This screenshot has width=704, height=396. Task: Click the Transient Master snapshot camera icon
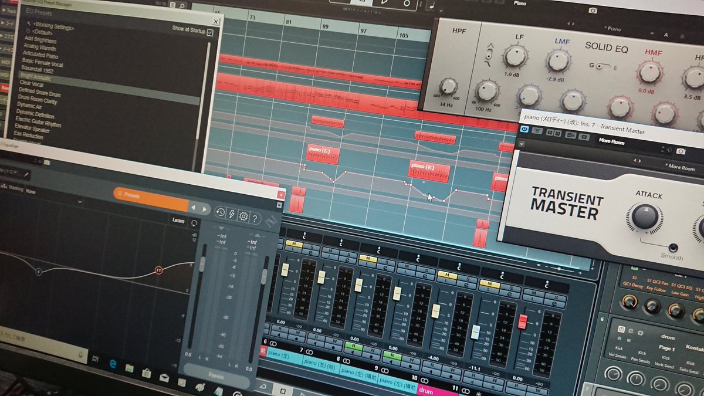tap(681, 151)
